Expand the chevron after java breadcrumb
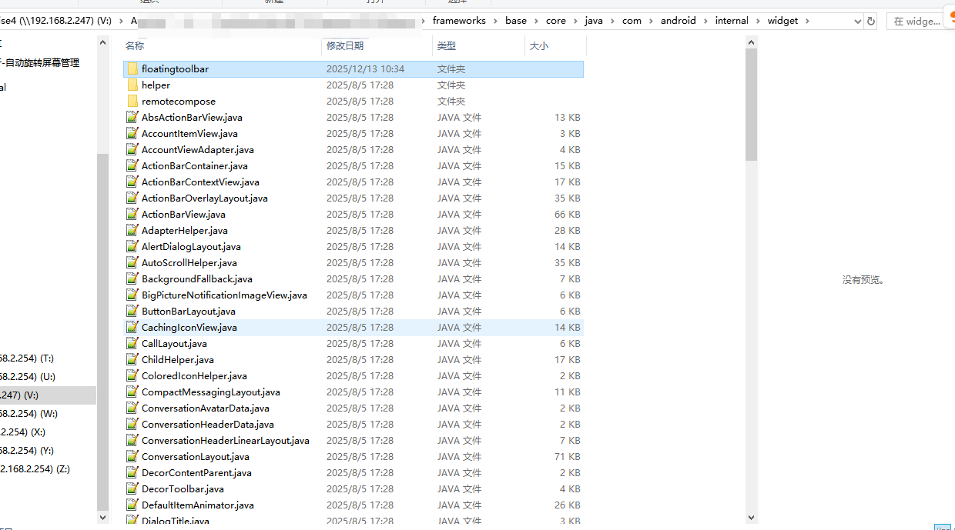This screenshot has height=530, width=955. (x=613, y=21)
